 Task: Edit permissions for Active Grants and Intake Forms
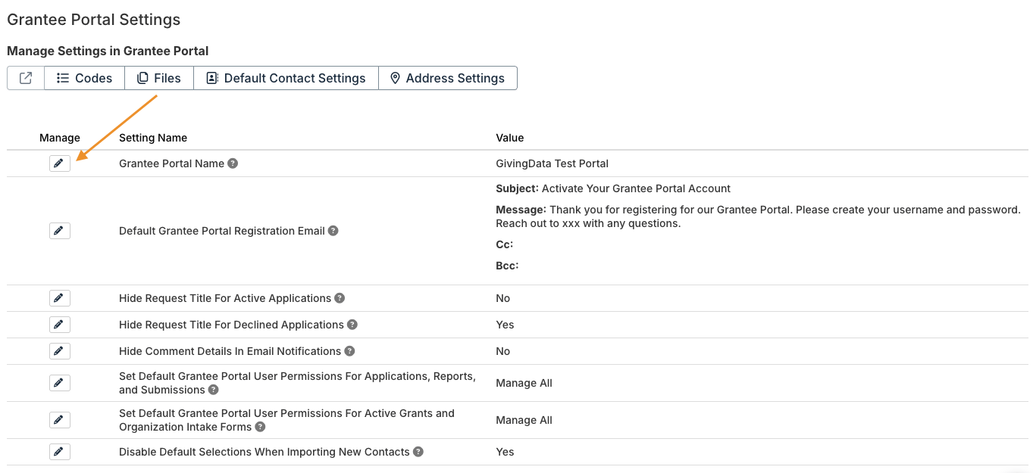coord(59,419)
